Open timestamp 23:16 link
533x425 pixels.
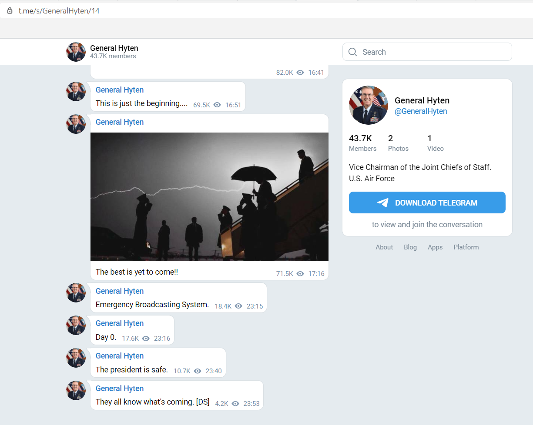tap(162, 339)
